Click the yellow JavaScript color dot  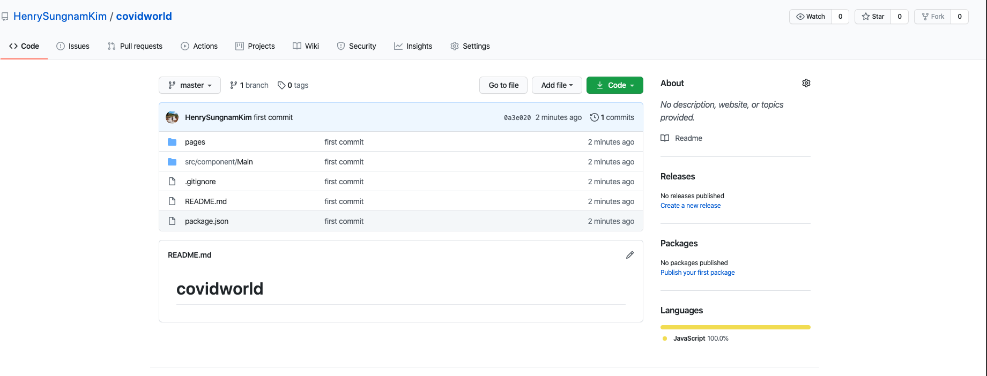tap(665, 339)
